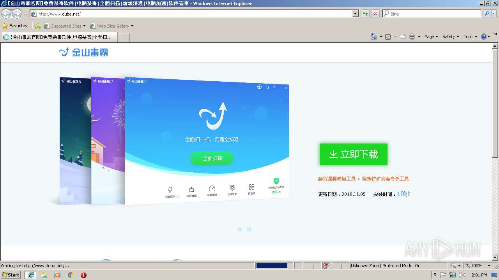Screen dimensions: 499x280
Task: Click the 全面扫描 button in the preview
Action: click(212, 158)
